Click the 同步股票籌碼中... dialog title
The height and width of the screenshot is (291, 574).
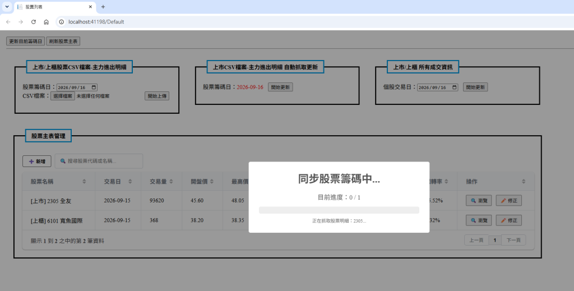click(339, 179)
